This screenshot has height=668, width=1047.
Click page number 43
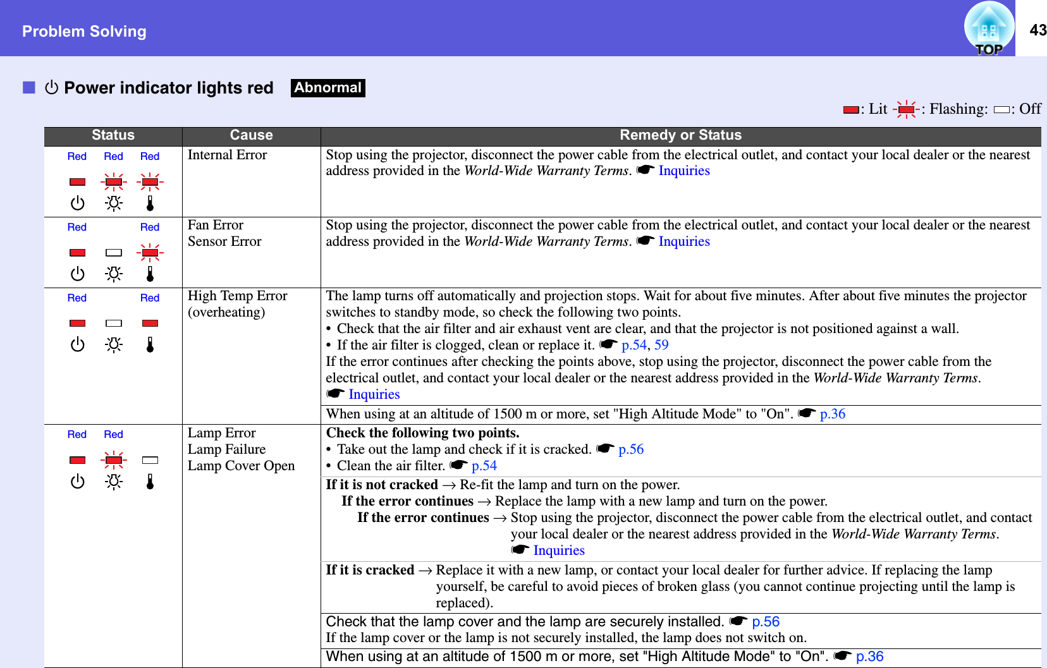point(1038,30)
